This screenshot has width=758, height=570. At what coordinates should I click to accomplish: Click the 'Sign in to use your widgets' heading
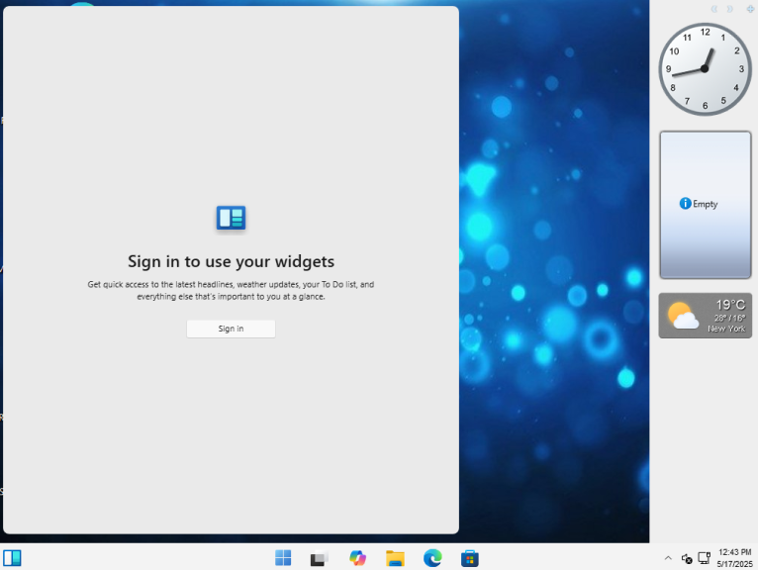[232, 261]
